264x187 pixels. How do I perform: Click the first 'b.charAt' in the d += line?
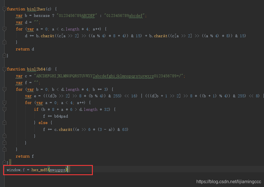point(45,36)
